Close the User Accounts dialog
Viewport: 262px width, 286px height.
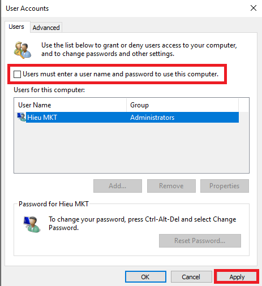tap(254, 8)
